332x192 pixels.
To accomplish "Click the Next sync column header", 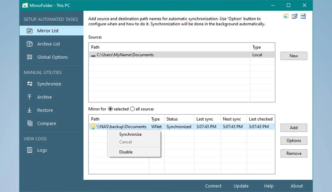I will (x=234, y=119).
